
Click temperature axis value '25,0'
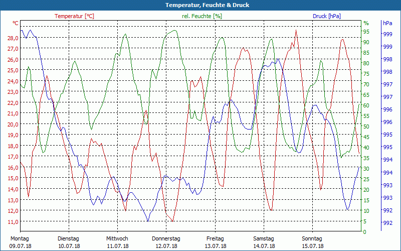(x=14, y=70)
